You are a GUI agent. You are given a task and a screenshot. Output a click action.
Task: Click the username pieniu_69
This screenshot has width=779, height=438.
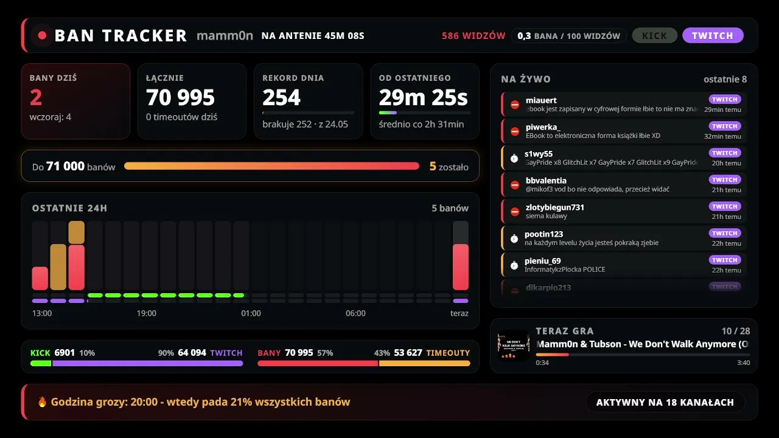(543, 261)
